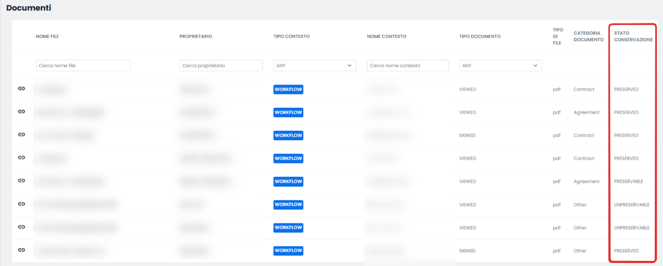Click the TIPO DOCUMENTO column header
The height and width of the screenshot is (266, 663).
480,37
